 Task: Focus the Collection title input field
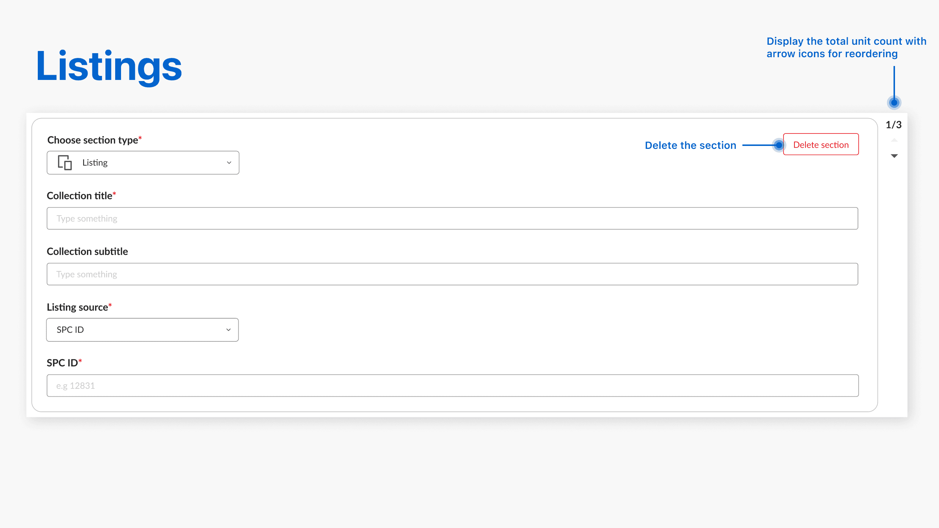(452, 219)
